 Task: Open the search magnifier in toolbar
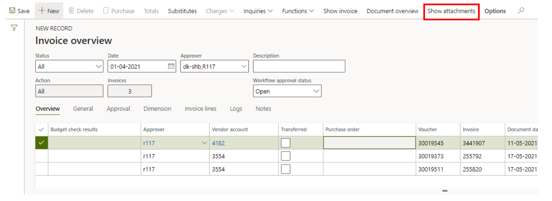(521, 11)
